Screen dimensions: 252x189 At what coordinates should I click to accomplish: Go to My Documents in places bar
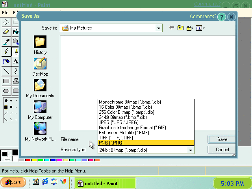click(x=40, y=88)
